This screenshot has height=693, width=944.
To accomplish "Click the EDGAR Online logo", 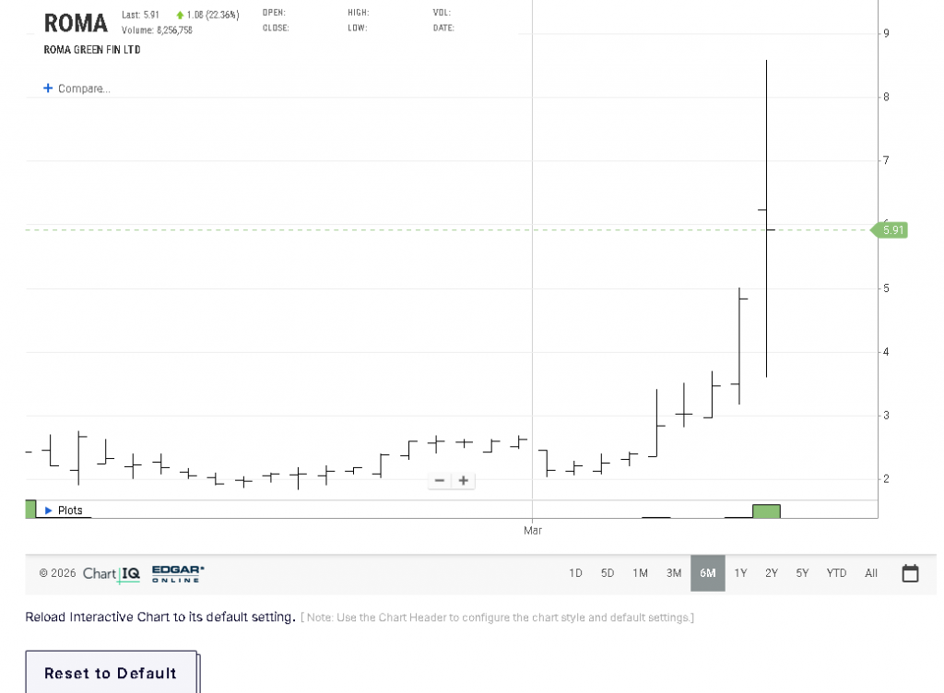I will point(178,573).
